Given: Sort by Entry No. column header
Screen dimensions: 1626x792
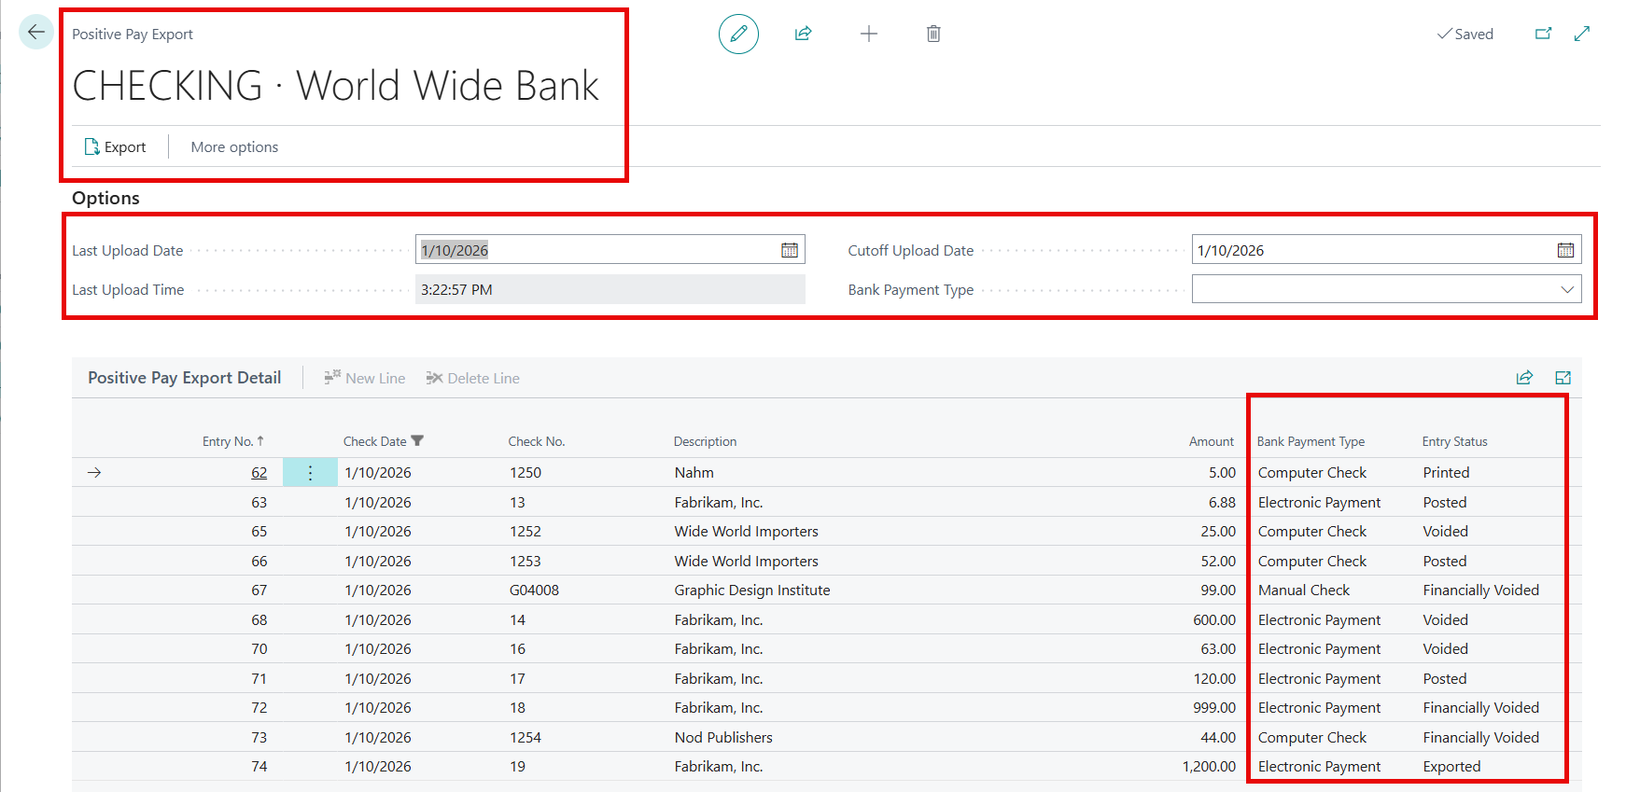Looking at the screenshot, I should click(232, 441).
